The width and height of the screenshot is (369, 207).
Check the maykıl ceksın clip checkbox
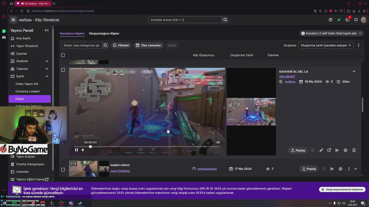(63, 170)
